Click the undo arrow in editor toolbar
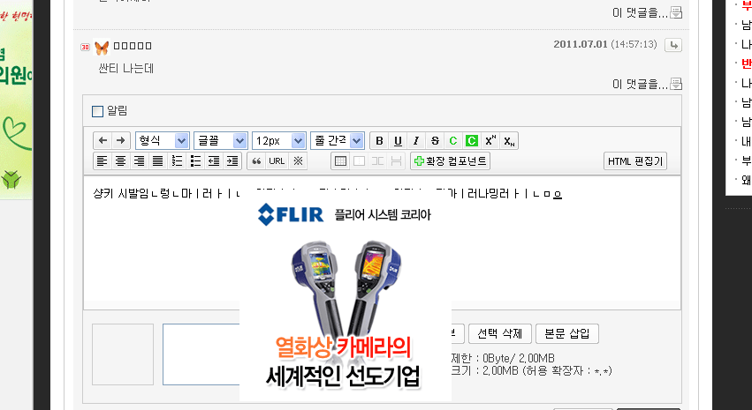 103,141
